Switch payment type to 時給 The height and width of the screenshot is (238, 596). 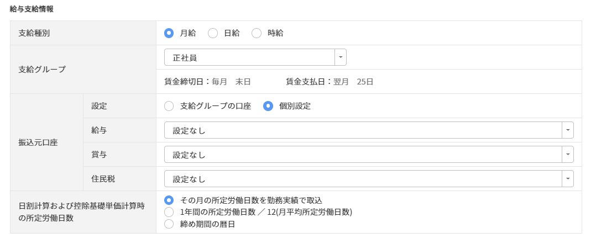(257, 33)
